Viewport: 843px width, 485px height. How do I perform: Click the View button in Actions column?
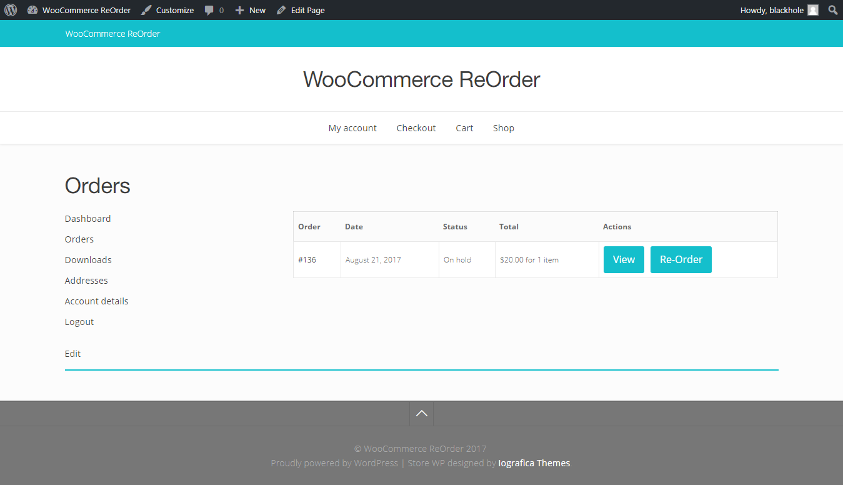coord(623,259)
